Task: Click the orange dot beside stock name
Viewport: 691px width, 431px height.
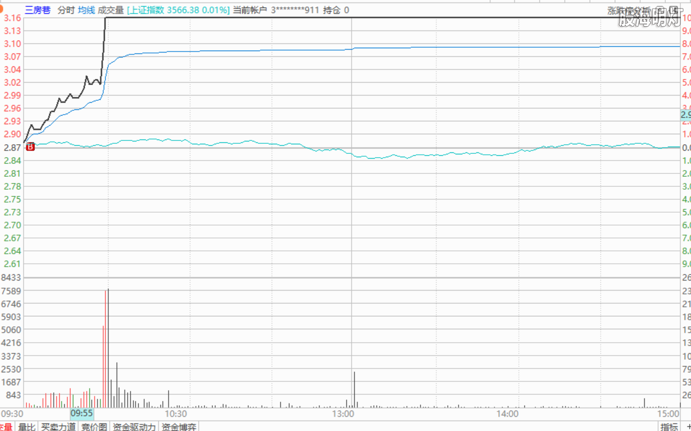Action: (1, 8)
